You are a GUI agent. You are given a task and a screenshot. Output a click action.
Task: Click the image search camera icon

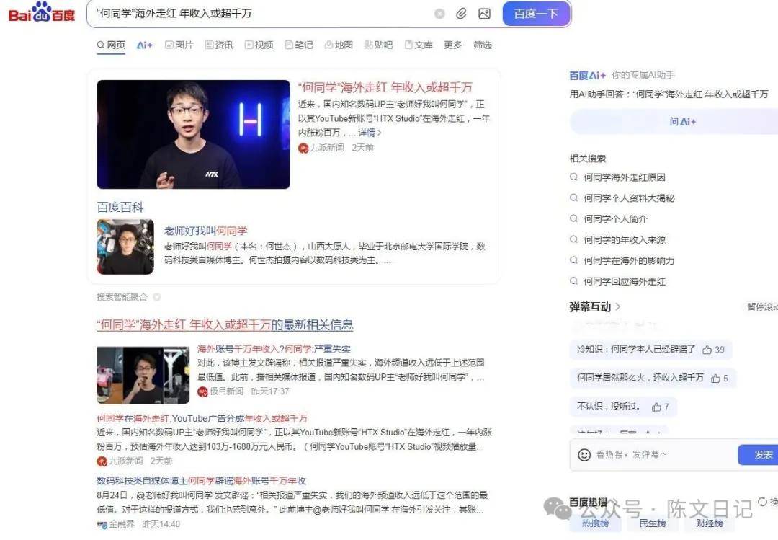(x=483, y=14)
